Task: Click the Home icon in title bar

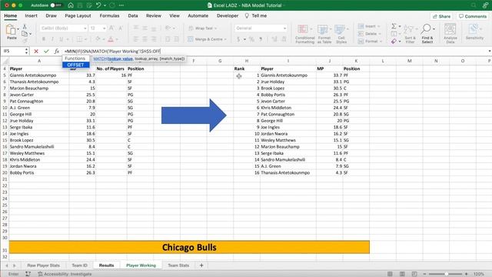Action: 71,5
